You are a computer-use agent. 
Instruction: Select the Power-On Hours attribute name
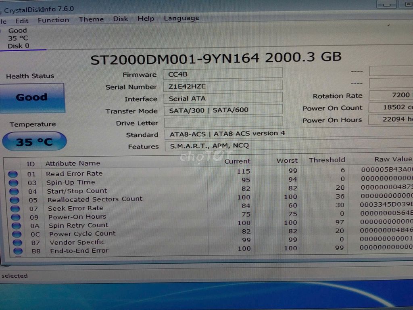click(x=77, y=217)
